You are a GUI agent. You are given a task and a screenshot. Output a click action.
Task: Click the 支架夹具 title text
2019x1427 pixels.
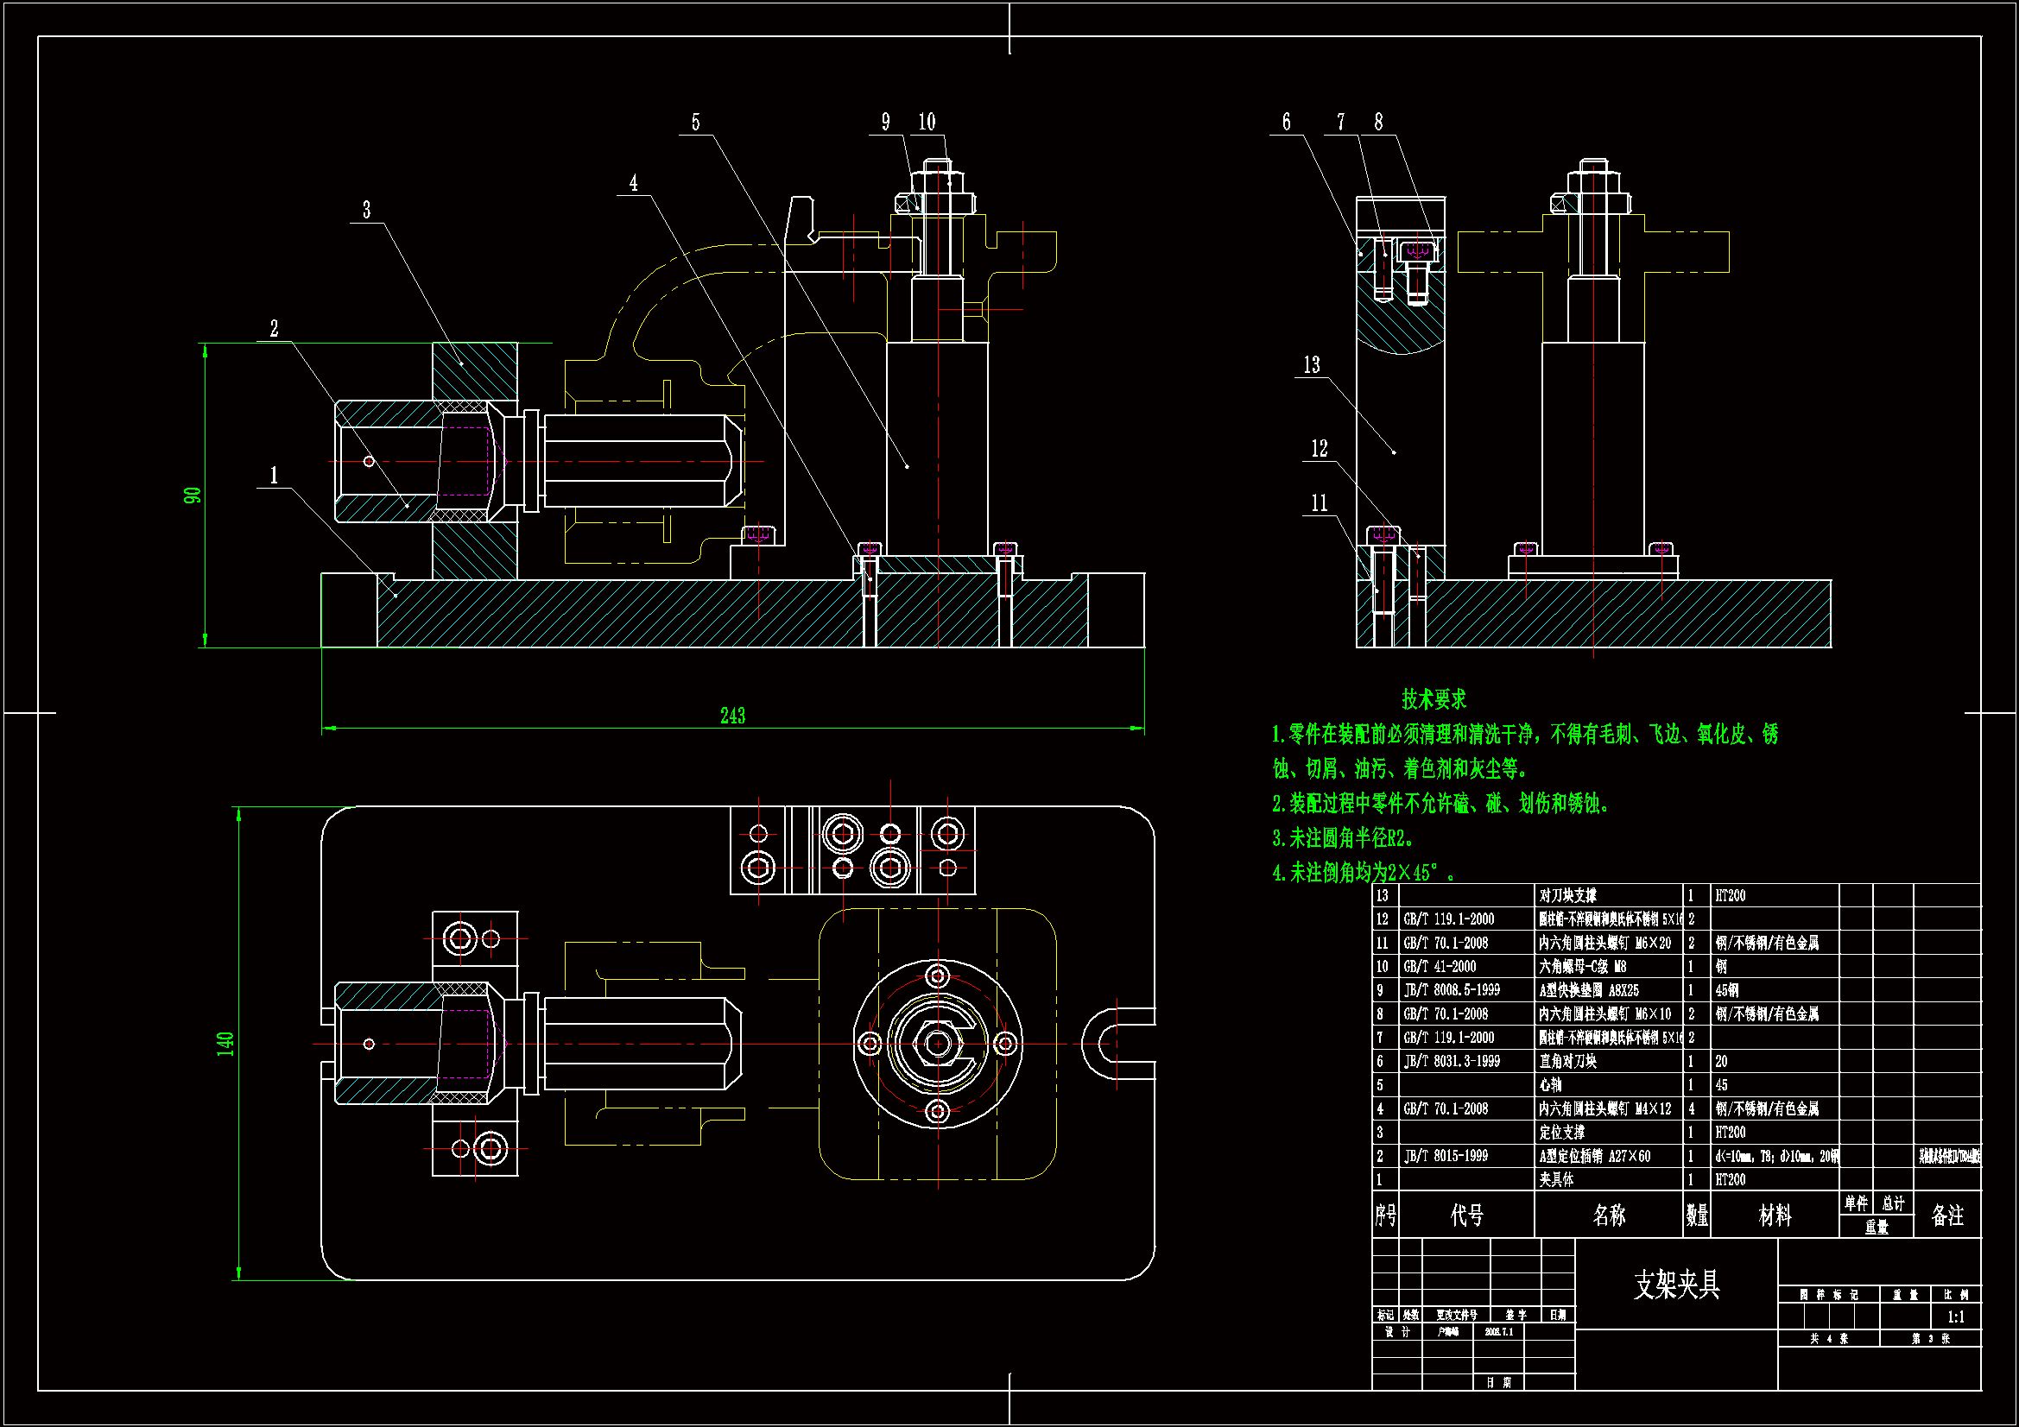[x=1676, y=1285]
